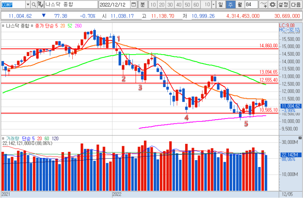Click the current price 11,004.62 in info row
303x198 pixels.
coord(20,16)
